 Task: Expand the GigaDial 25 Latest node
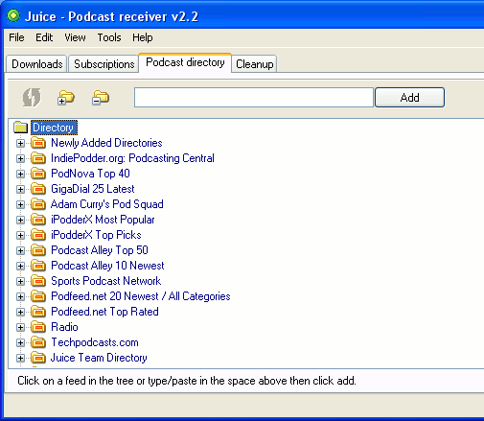(20, 189)
